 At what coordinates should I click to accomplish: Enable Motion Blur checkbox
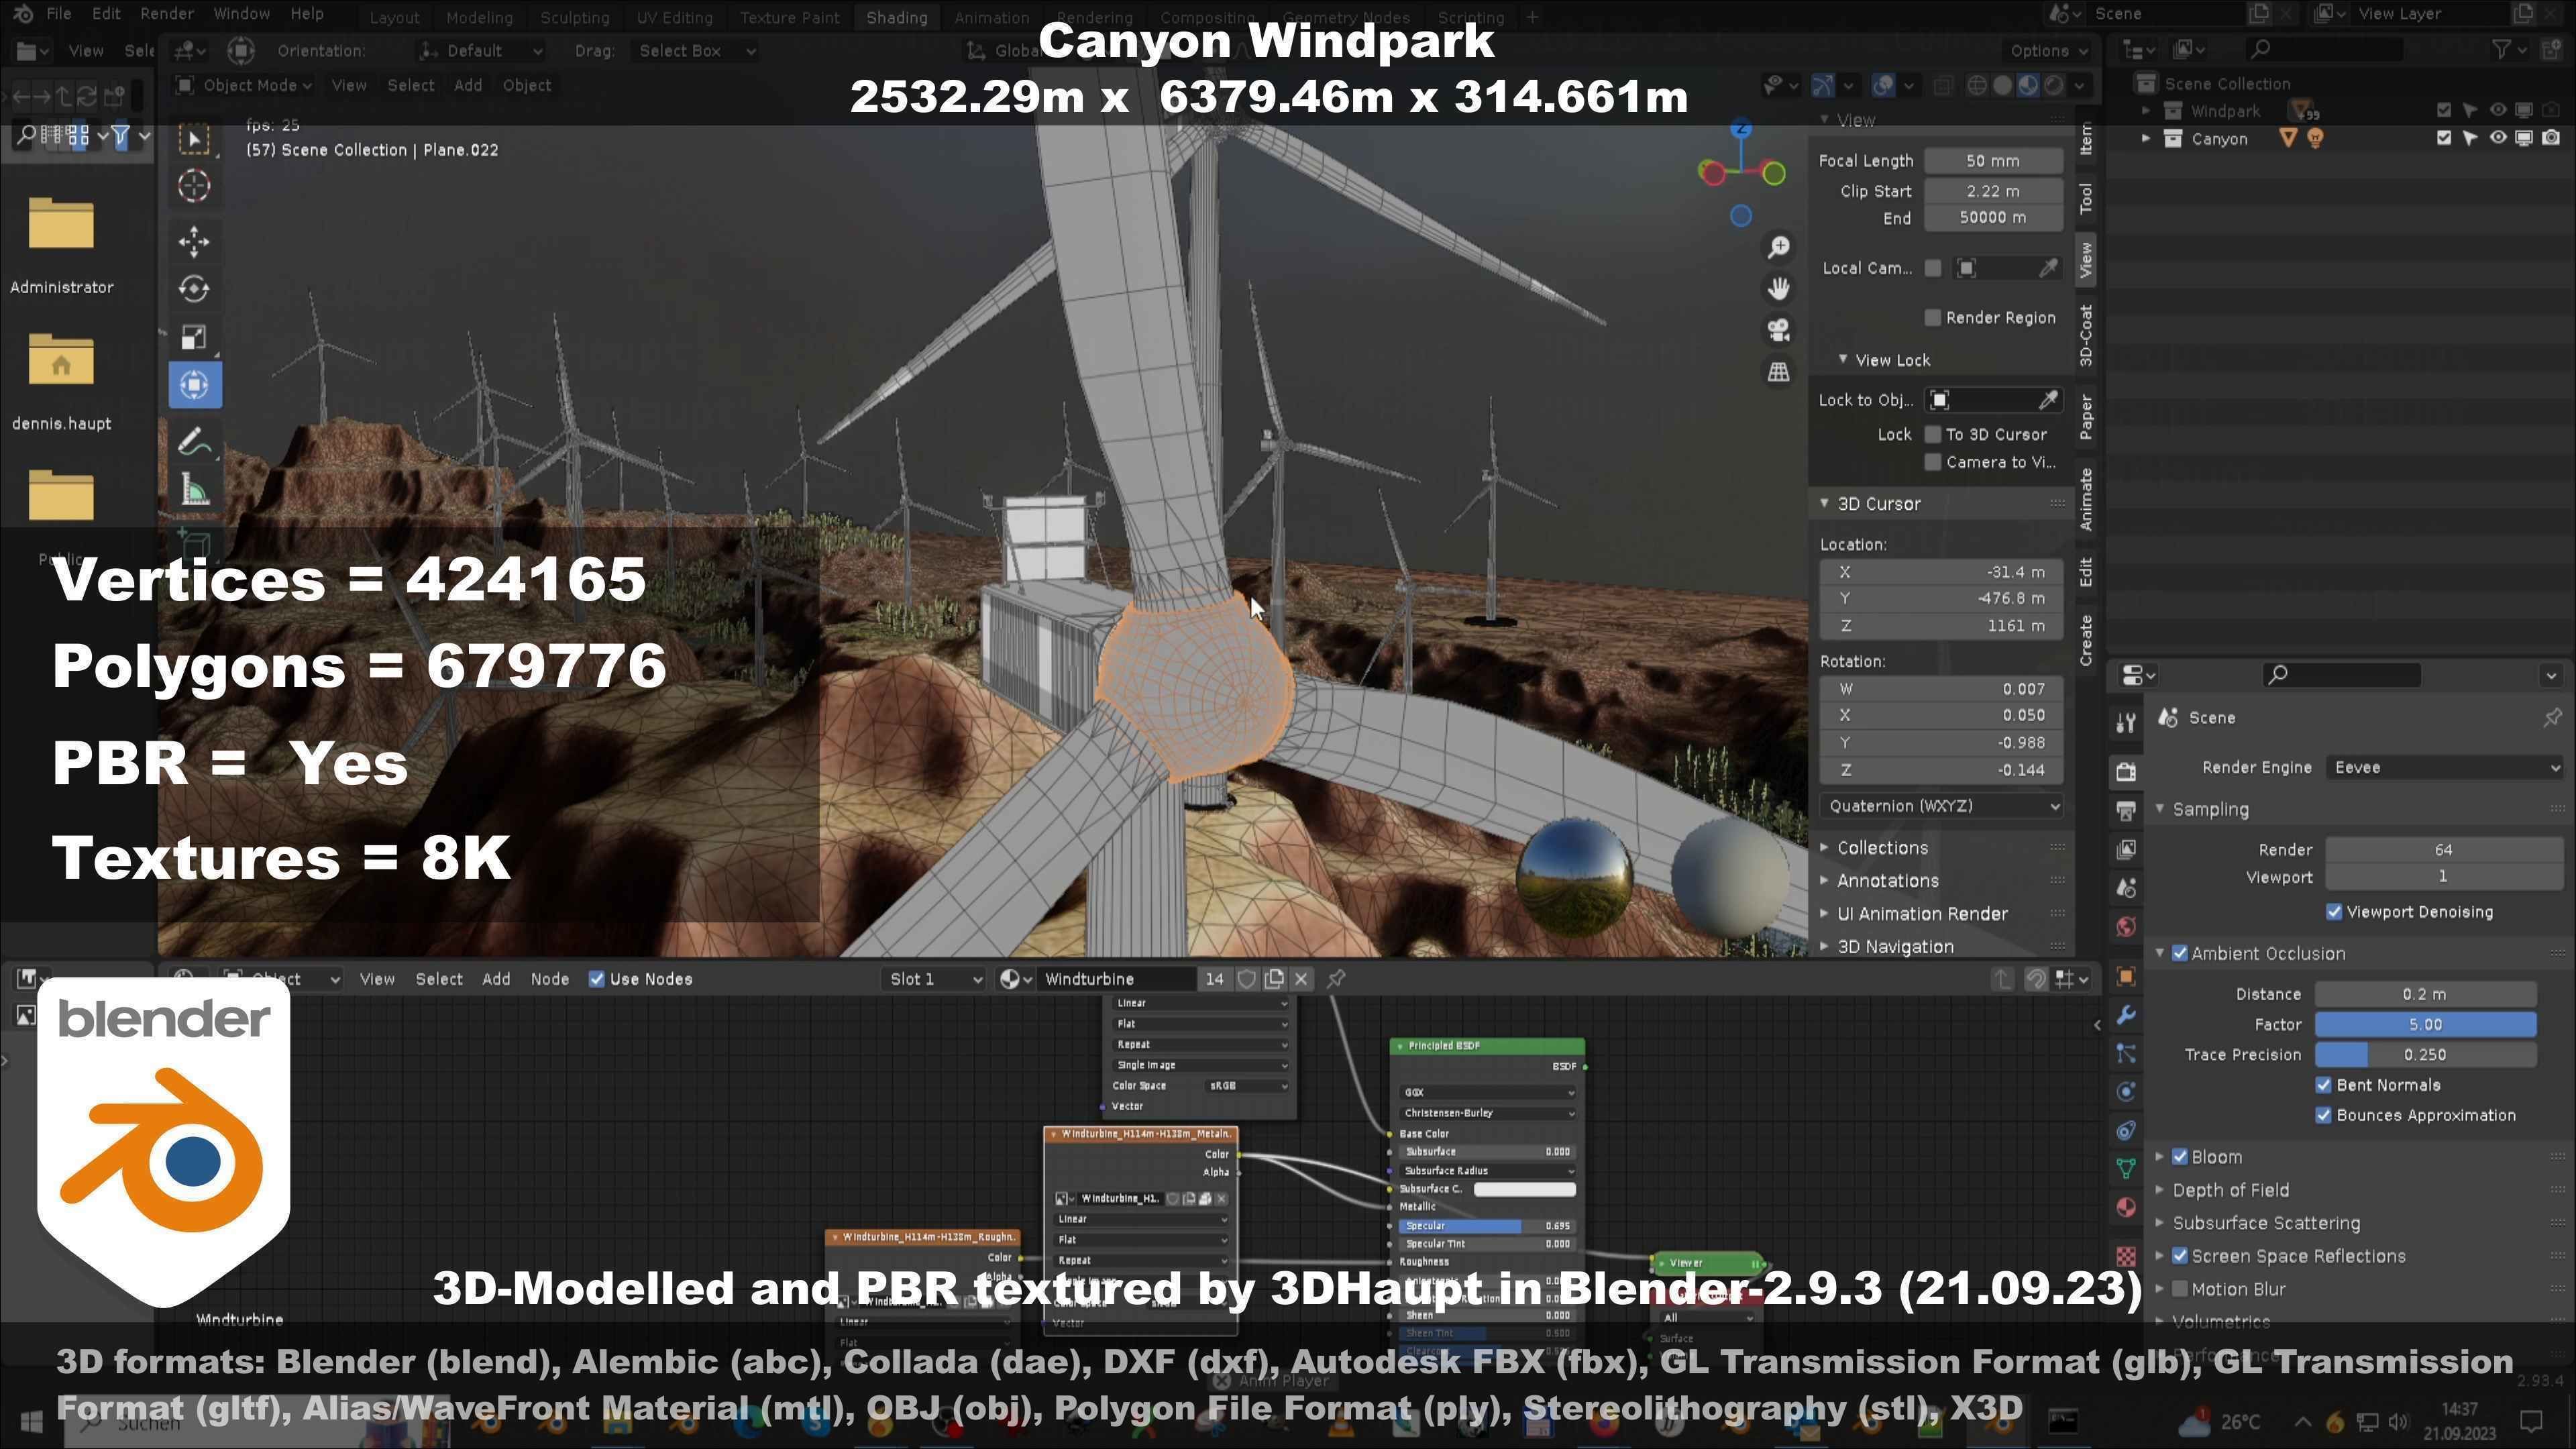(x=2181, y=1289)
